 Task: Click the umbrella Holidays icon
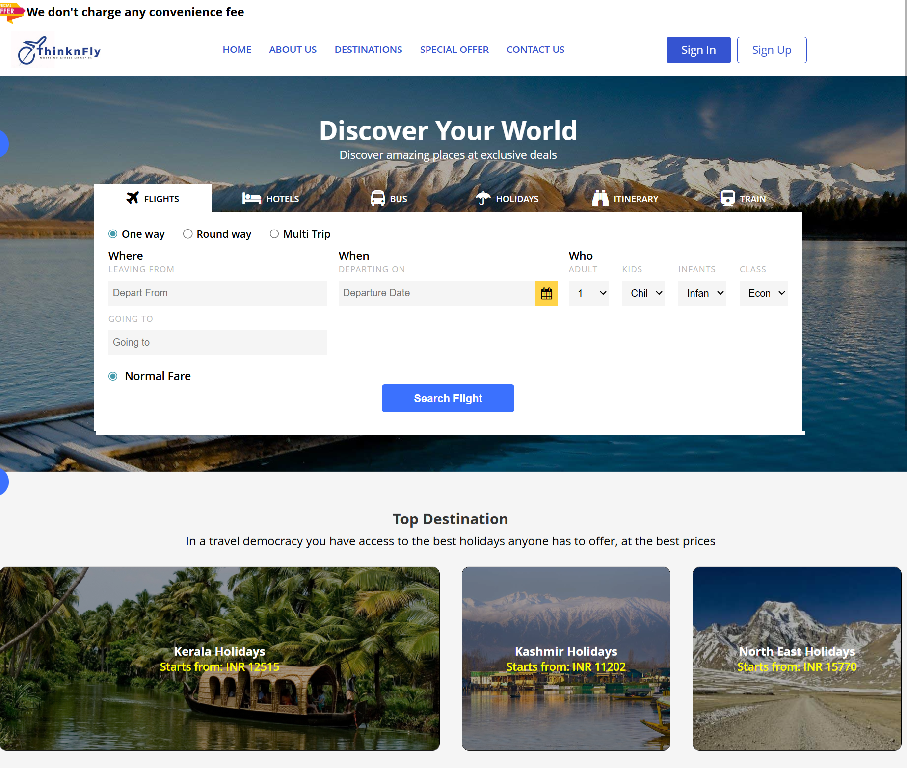pos(483,198)
